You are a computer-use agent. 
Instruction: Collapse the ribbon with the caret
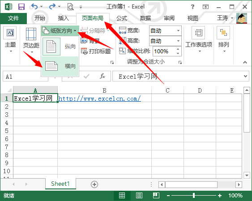tap(245, 62)
